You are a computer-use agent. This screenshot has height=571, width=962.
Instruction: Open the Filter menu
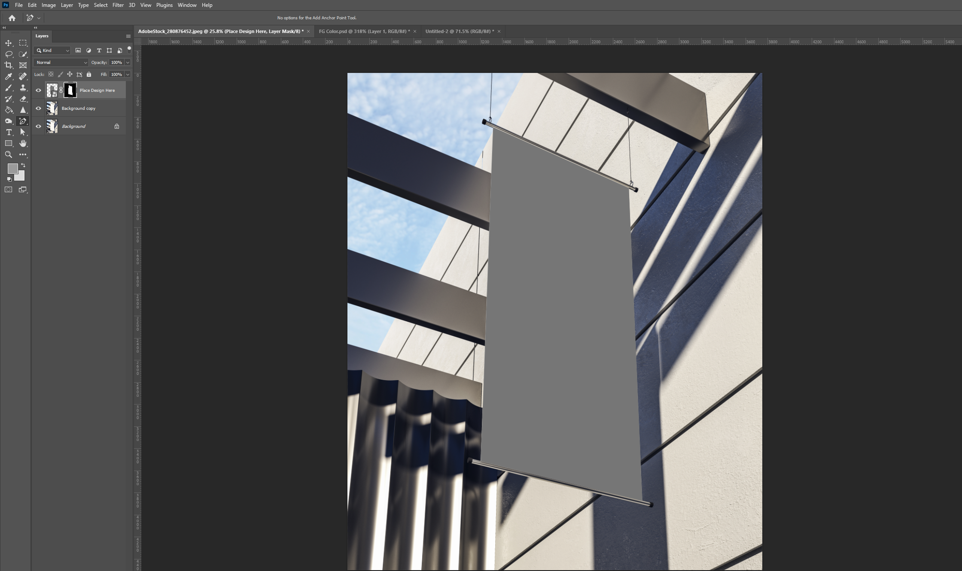pos(118,5)
